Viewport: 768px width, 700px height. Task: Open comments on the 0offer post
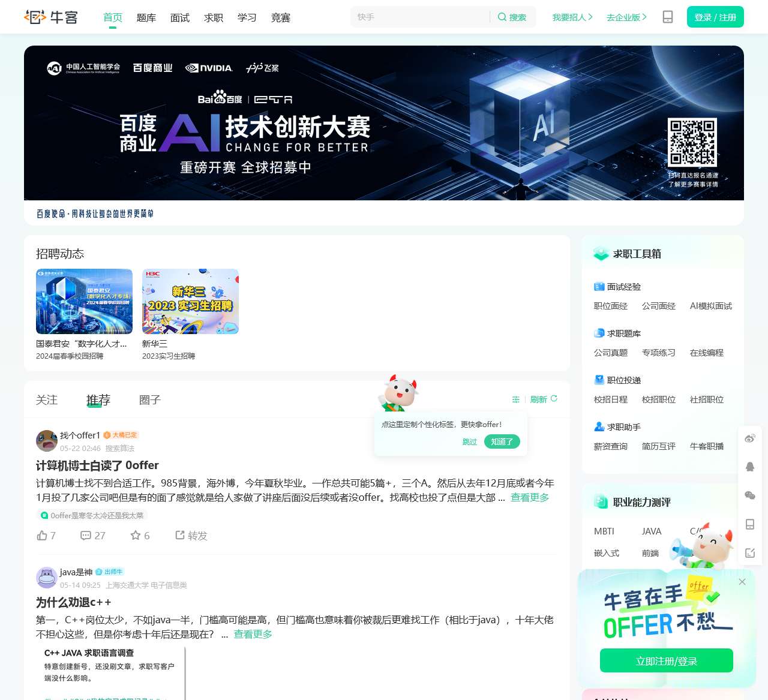click(93, 536)
